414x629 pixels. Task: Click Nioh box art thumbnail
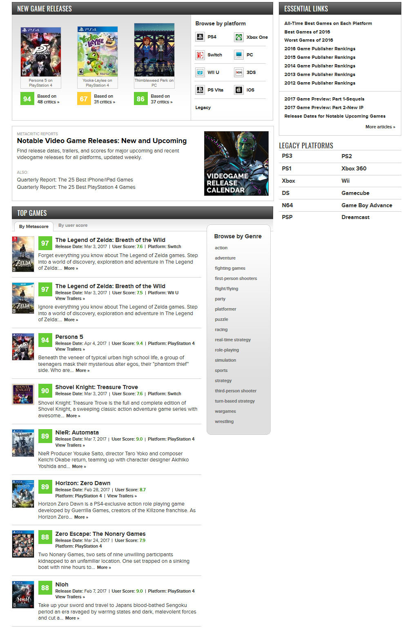pyautogui.click(x=23, y=595)
